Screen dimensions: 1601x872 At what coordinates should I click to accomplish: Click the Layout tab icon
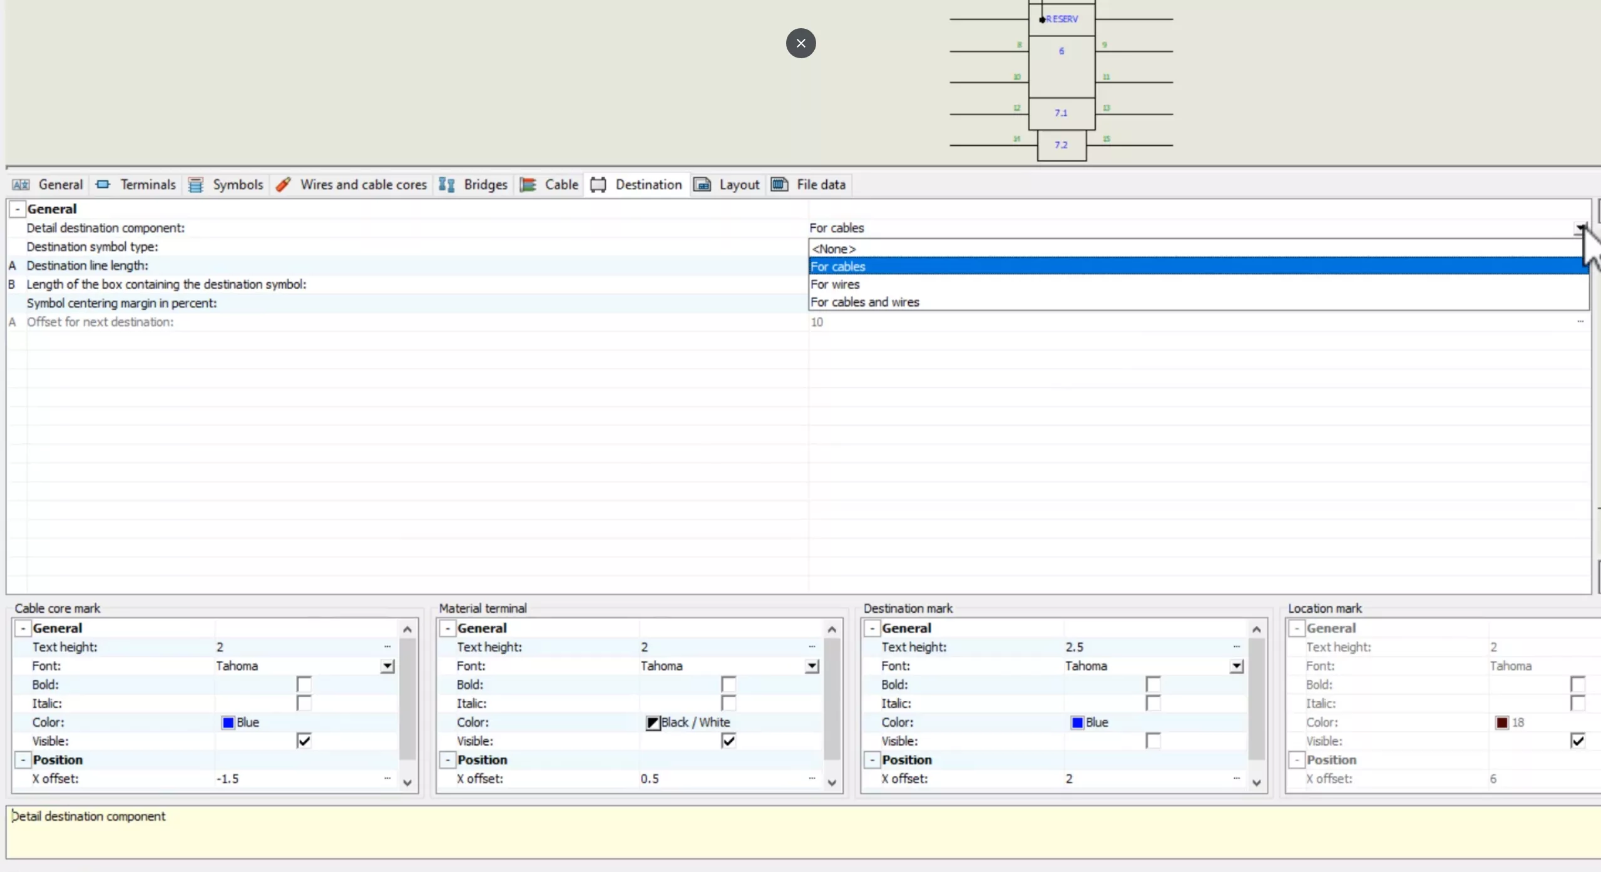(702, 185)
